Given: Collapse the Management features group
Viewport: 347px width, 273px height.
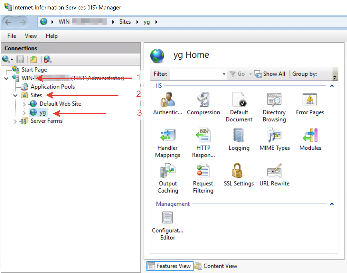Looking at the screenshot, I should point(332,204).
